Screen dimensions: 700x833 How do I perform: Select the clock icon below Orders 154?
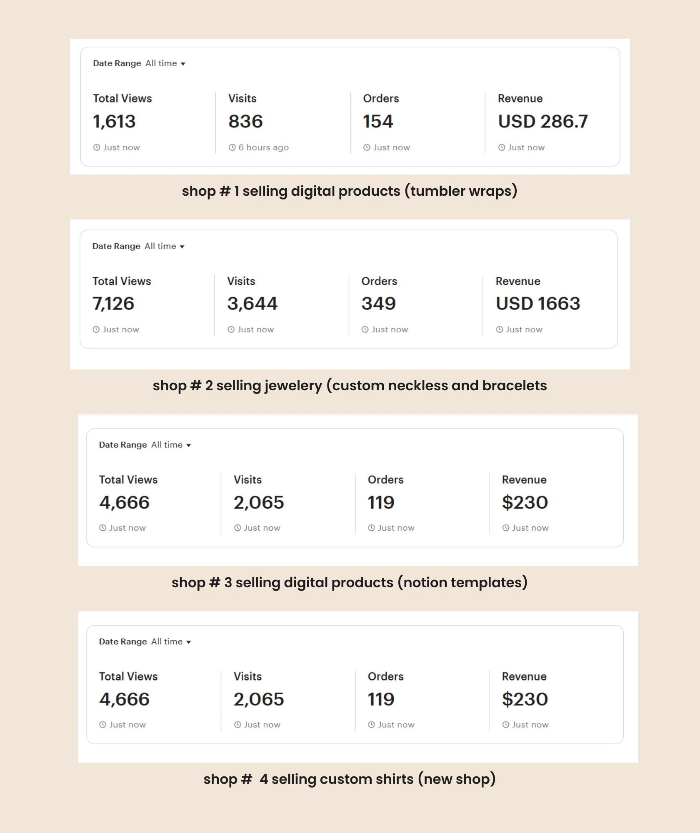367,147
